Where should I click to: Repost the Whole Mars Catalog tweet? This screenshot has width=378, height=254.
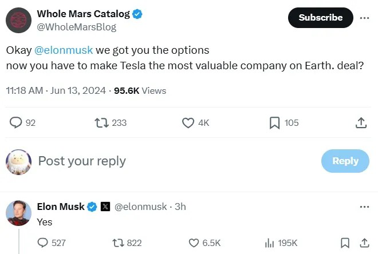click(x=101, y=122)
